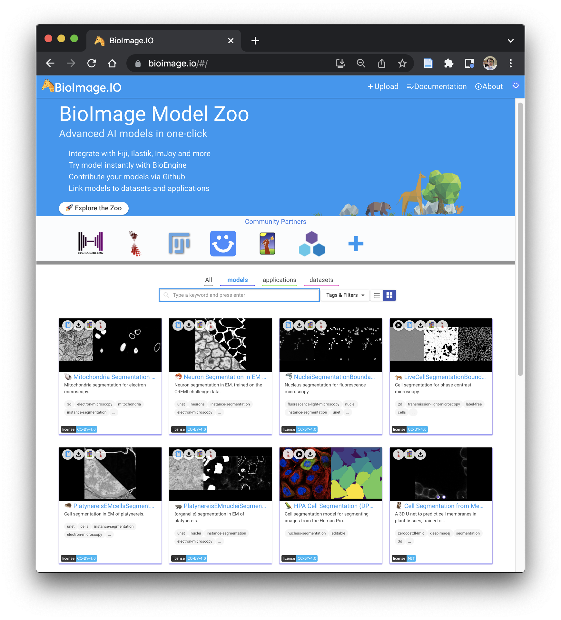Select the applications tab

coord(280,280)
